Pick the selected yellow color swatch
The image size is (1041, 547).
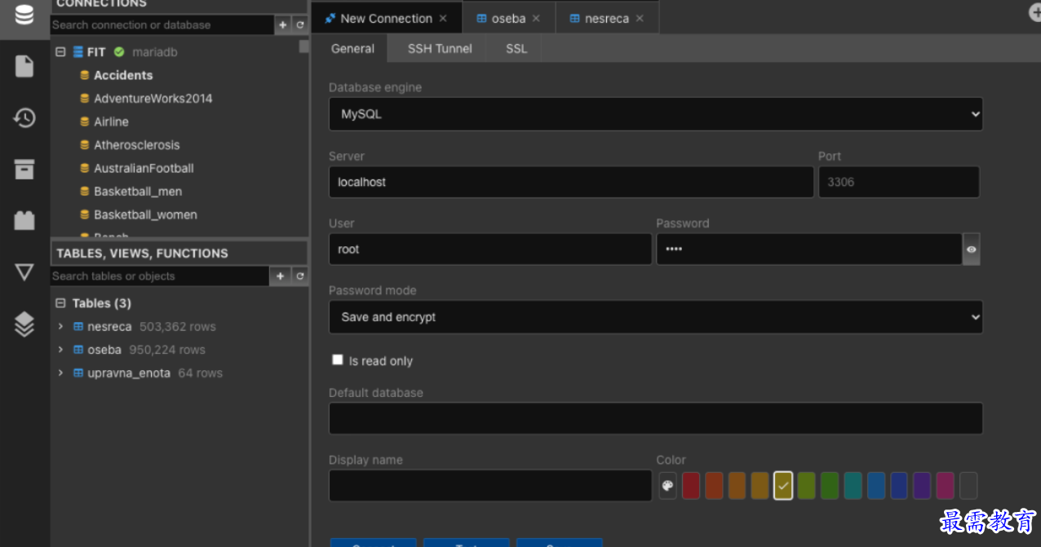coord(783,486)
